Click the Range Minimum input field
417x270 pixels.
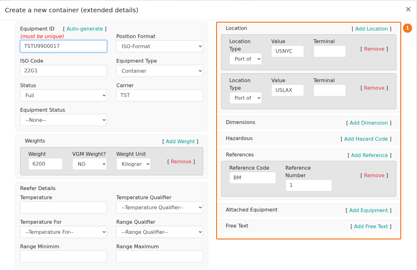(63, 256)
